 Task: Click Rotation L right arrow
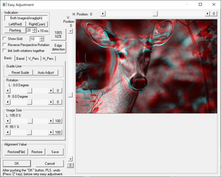51,90
